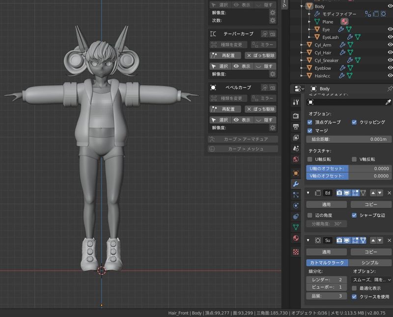Uncheck the クリッピング checkbox
Viewport: 393px width, 317px height.
tap(354, 122)
